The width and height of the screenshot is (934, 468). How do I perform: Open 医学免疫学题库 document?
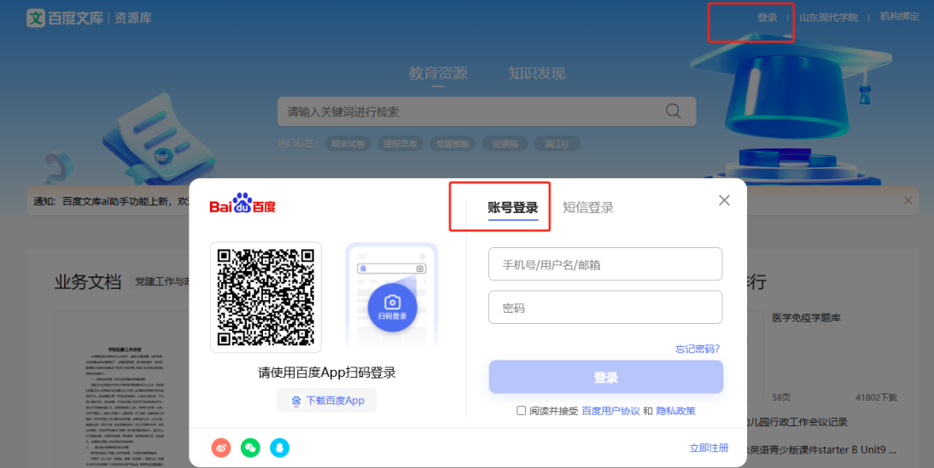tap(806, 318)
